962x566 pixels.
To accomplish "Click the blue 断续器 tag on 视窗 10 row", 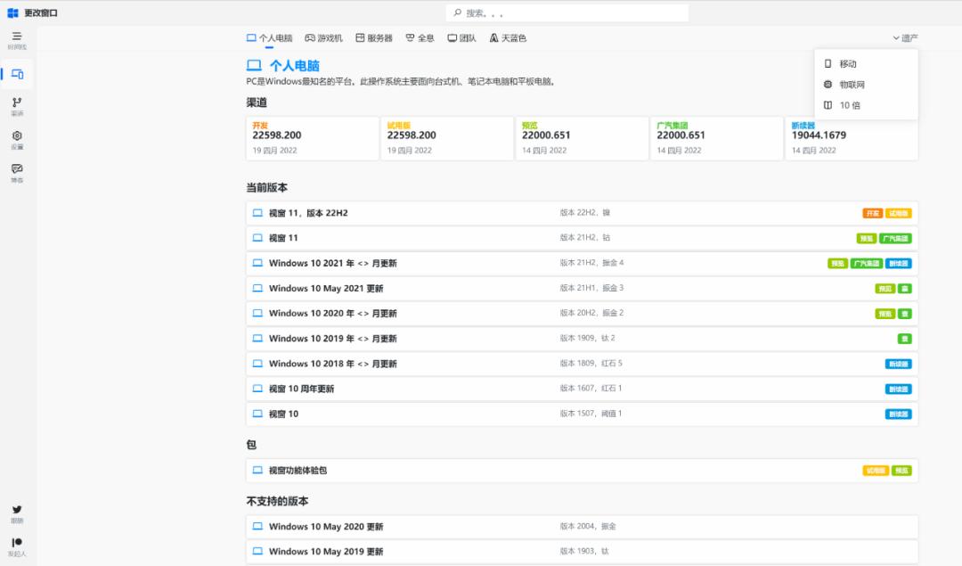I will tap(898, 414).
